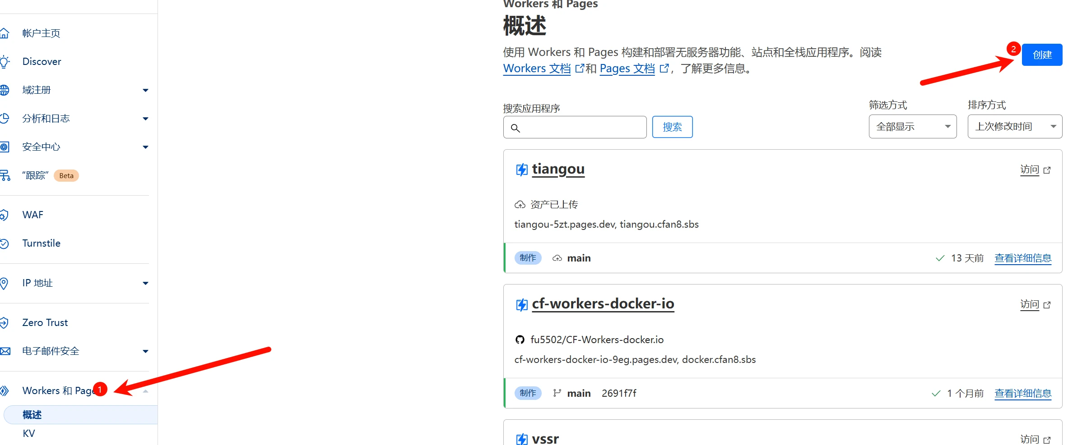Click the Pages icon beside cf-workers-docker-io

(x=521, y=305)
